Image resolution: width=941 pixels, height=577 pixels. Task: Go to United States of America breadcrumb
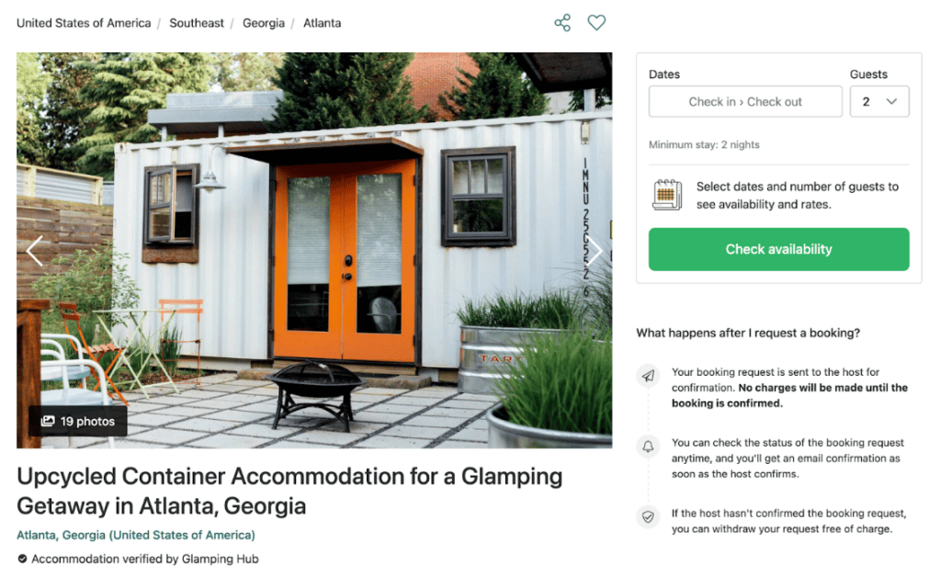click(84, 23)
